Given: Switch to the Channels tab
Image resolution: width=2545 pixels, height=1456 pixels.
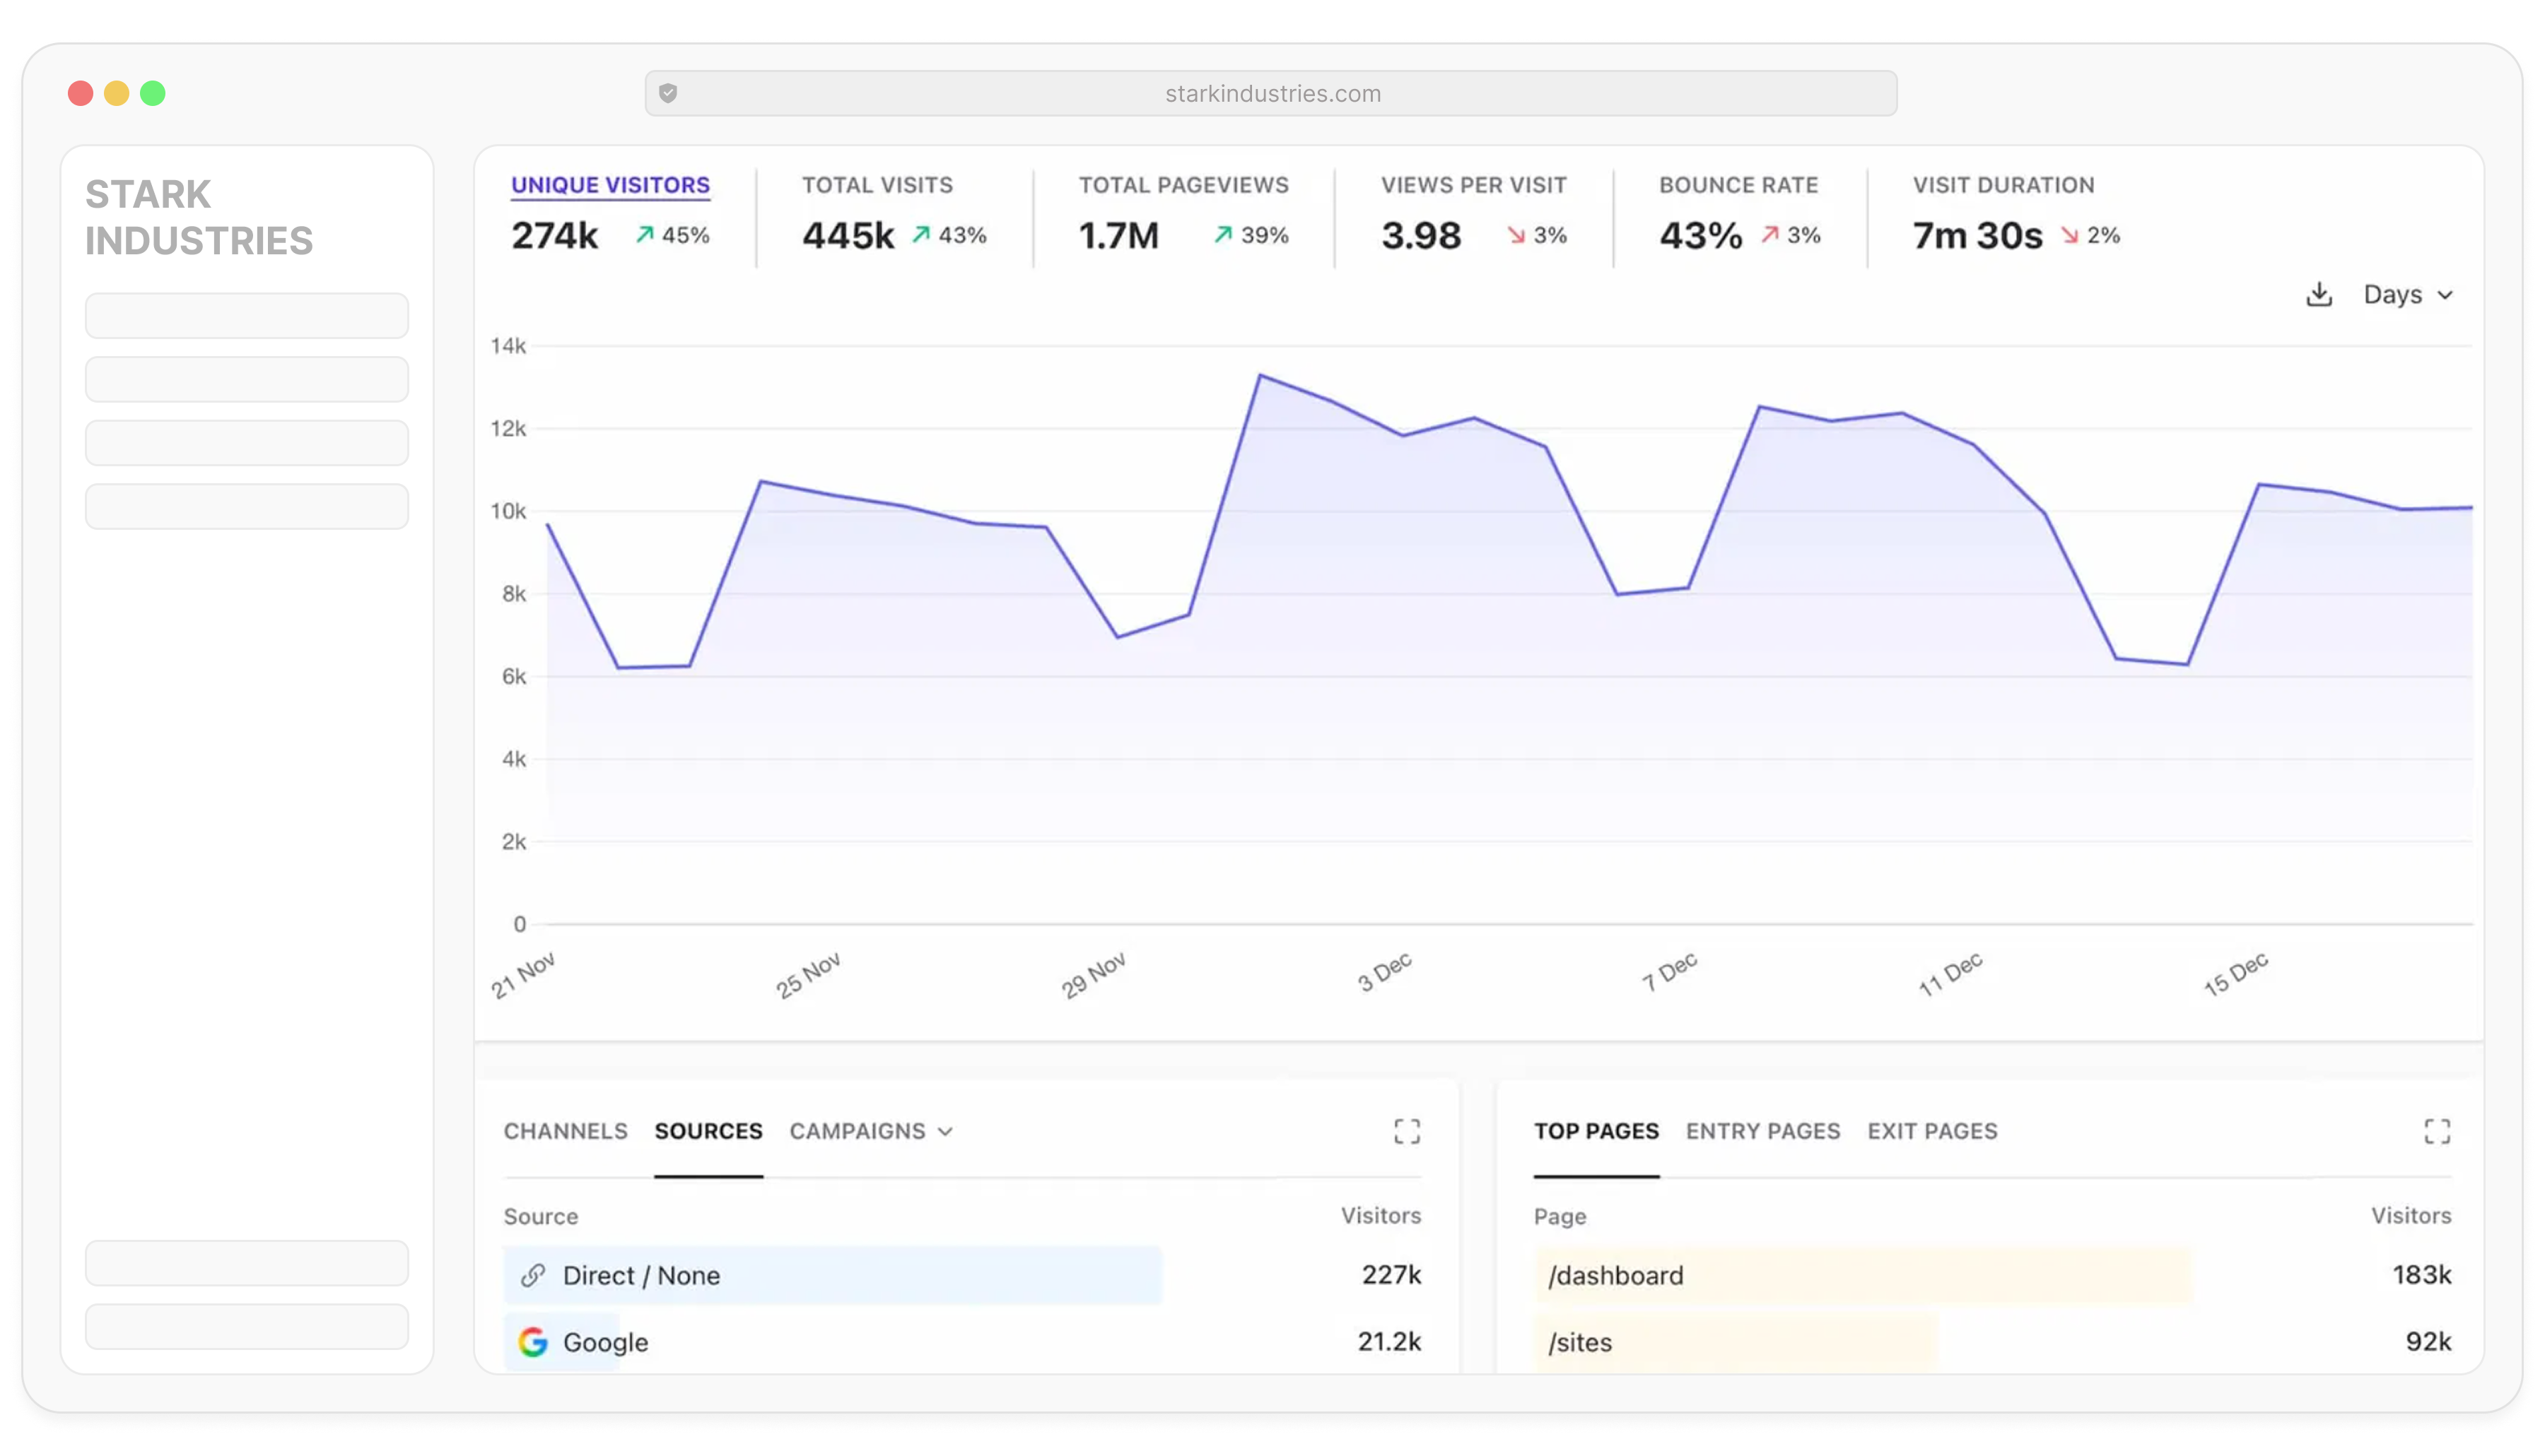Looking at the screenshot, I should coord(566,1131).
